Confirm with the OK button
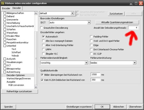 (102, 107)
